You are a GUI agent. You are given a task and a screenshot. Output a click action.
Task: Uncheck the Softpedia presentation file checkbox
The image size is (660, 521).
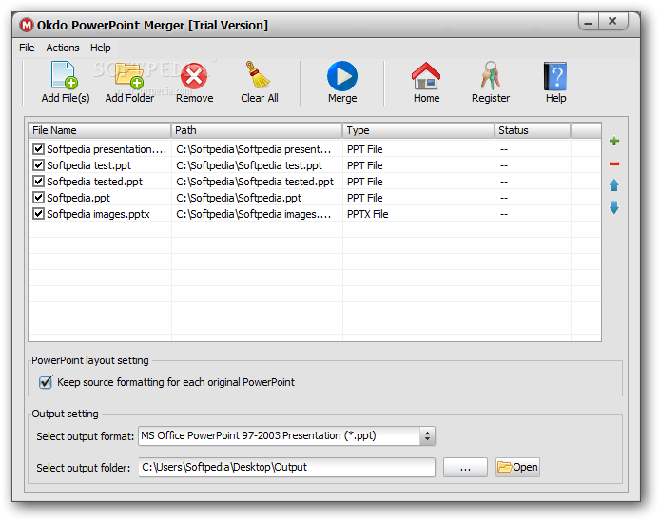pyautogui.click(x=38, y=148)
